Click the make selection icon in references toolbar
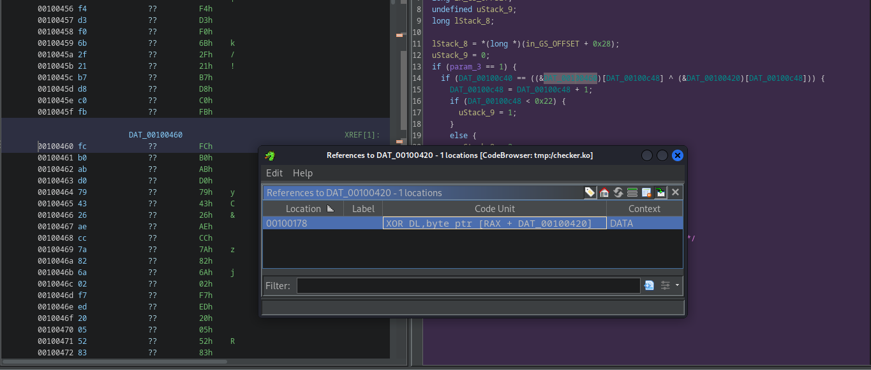The image size is (871, 370). pyautogui.click(x=632, y=192)
